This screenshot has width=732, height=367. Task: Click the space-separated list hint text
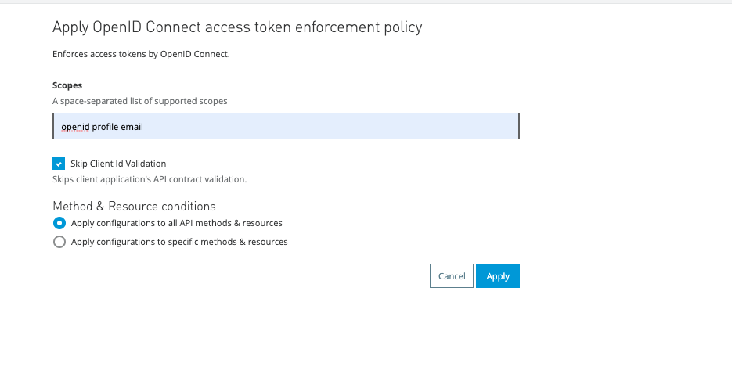[x=140, y=101]
